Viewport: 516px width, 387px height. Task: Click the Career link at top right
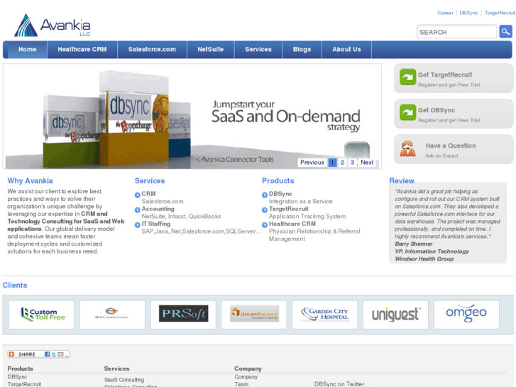(x=445, y=13)
